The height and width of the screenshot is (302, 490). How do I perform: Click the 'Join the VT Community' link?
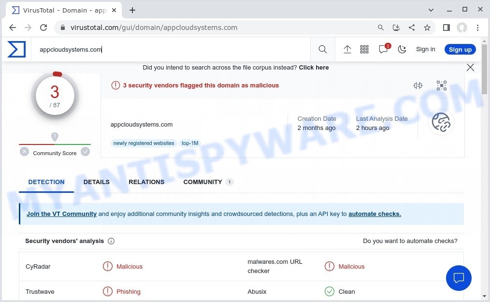61,214
